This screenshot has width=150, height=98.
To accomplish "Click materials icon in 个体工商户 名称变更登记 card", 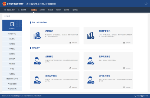I will click(124, 68).
